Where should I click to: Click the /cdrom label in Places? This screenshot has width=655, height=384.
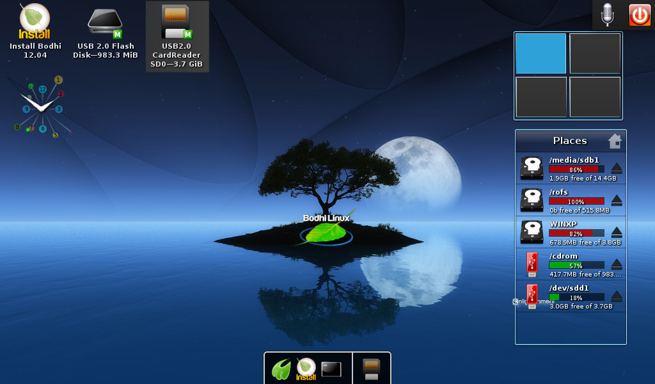point(563,256)
